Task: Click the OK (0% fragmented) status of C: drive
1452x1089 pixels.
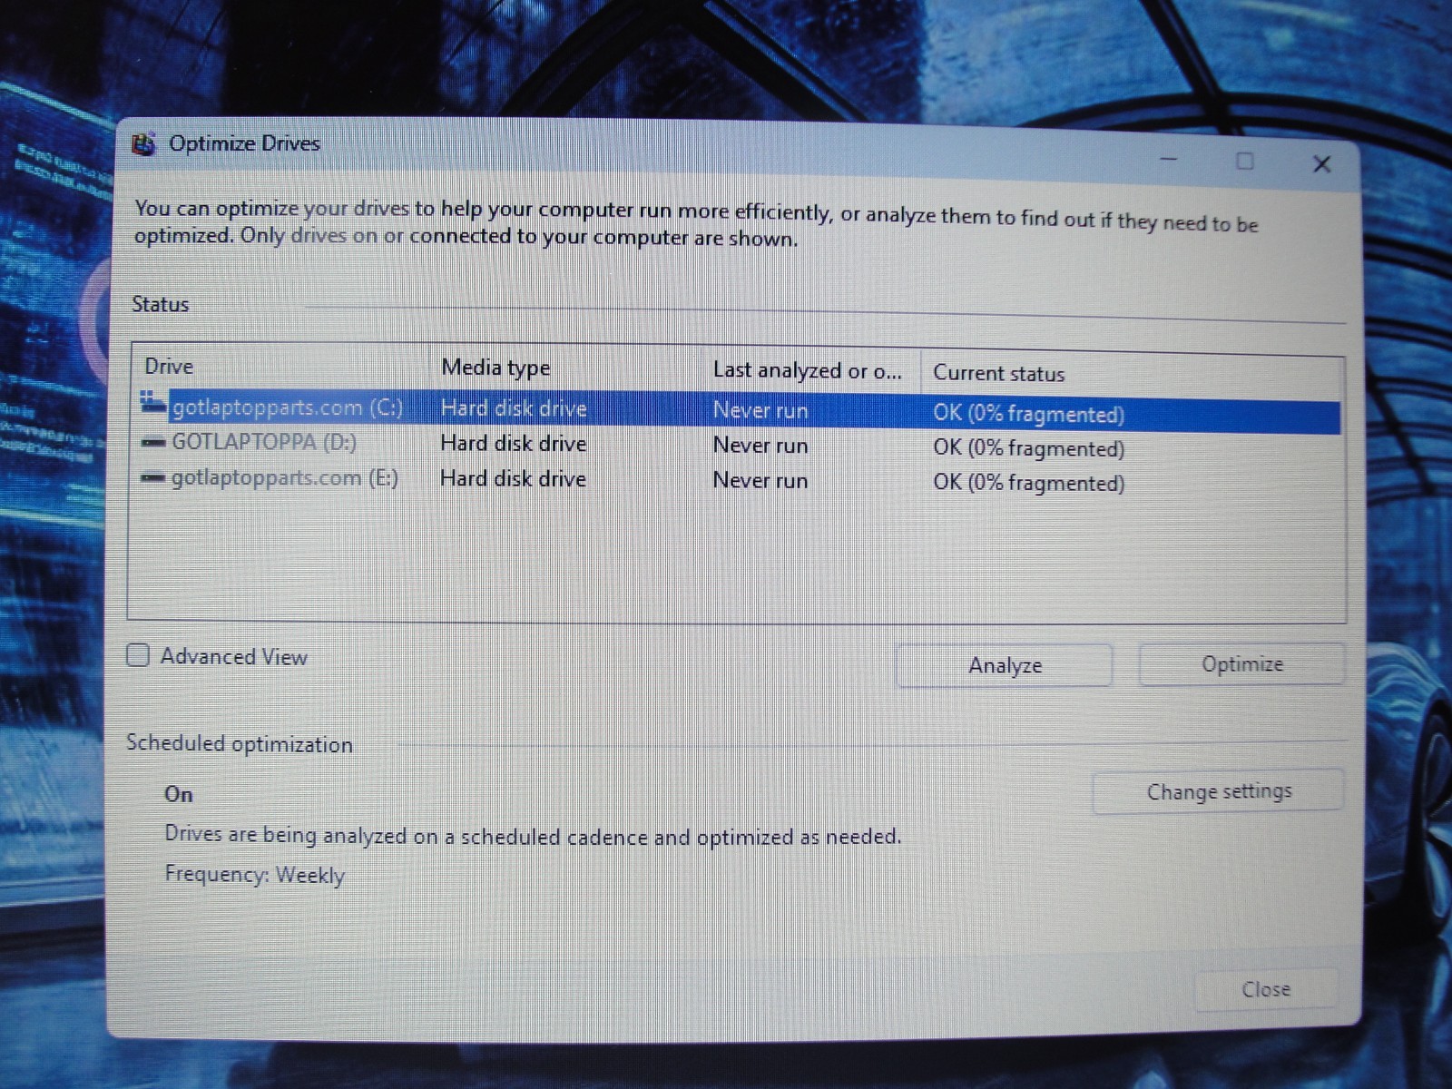Action: pyautogui.click(x=1028, y=414)
